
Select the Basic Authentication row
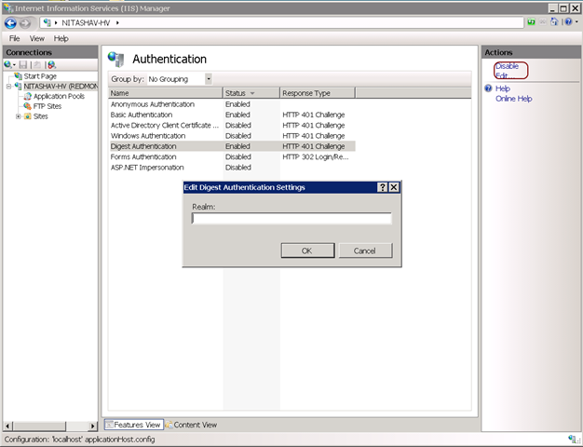tap(232, 115)
